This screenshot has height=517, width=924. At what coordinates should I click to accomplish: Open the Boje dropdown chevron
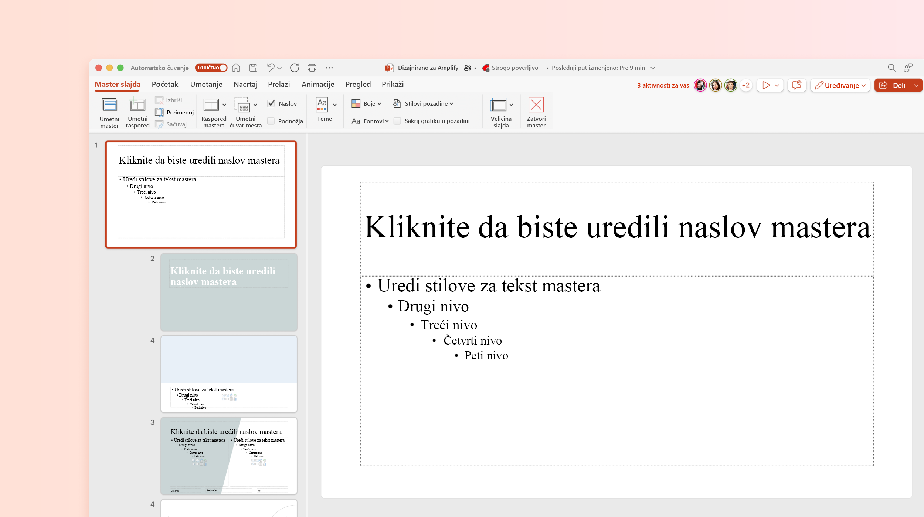[380, 104]
